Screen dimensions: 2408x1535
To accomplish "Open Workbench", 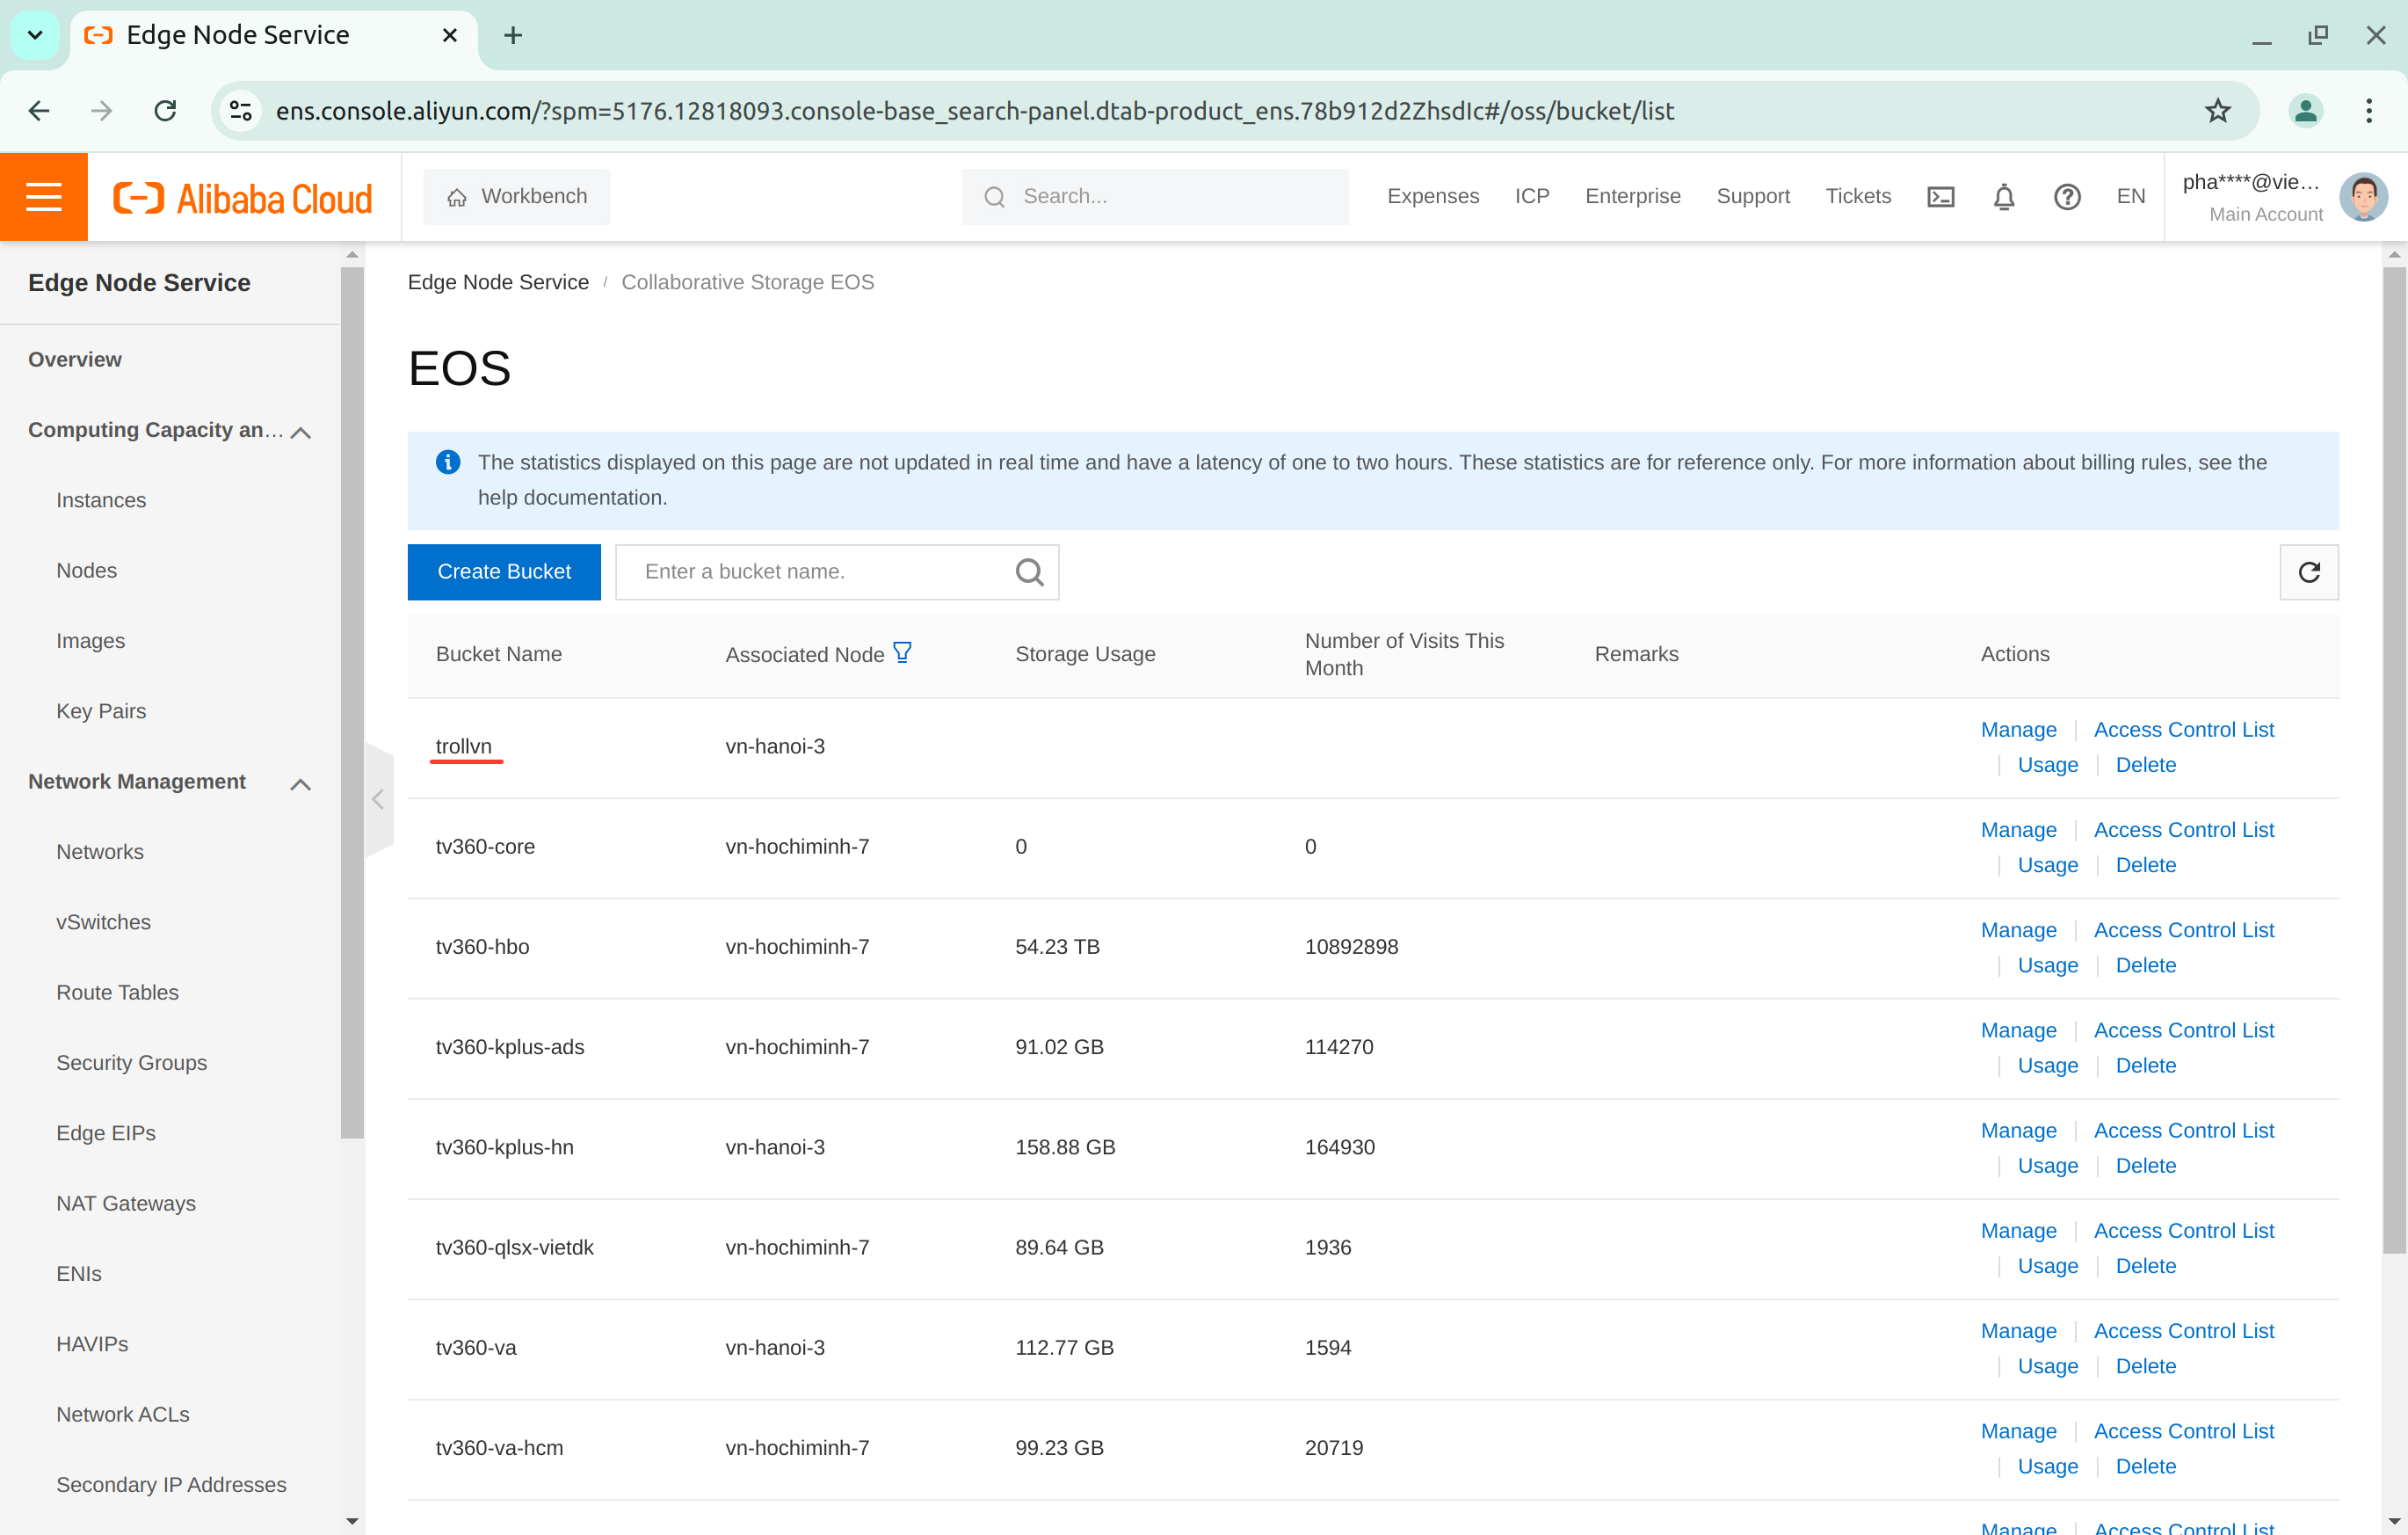I will point(517,196).
